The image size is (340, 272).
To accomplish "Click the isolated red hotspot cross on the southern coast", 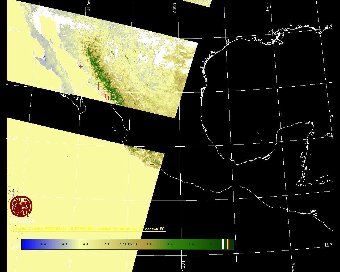I will (152, 165).
